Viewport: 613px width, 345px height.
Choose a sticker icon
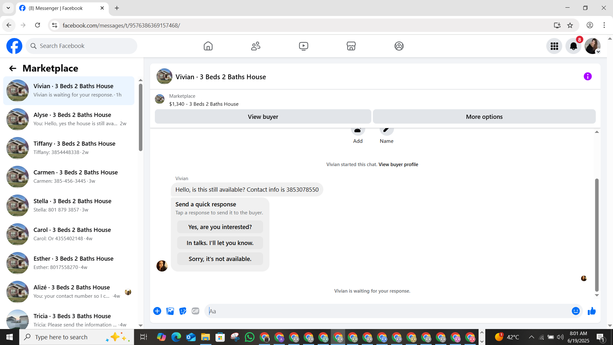click(183, 311)
